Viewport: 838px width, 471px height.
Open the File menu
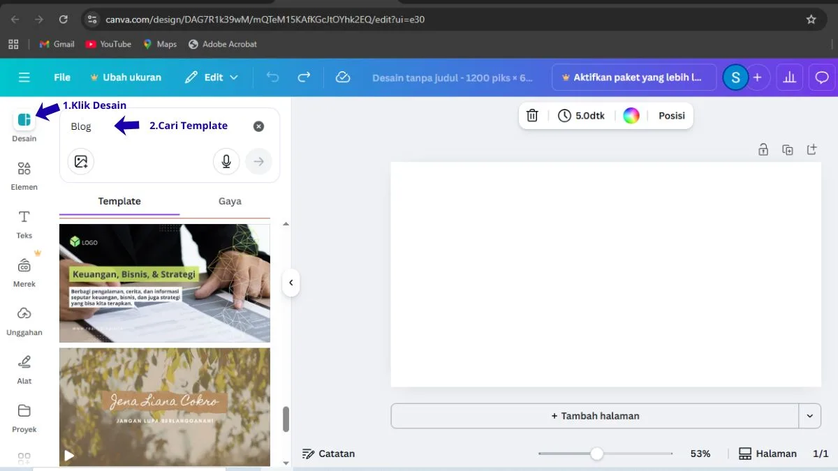[62, 77]
